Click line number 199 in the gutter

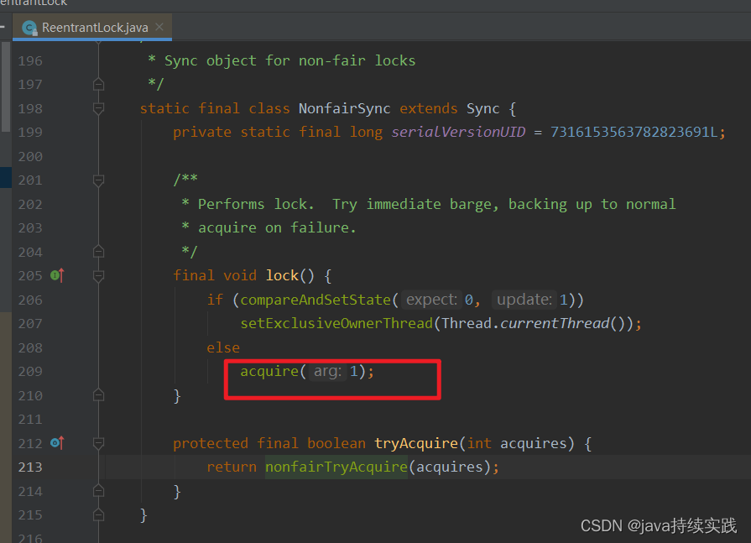[30, 132]
